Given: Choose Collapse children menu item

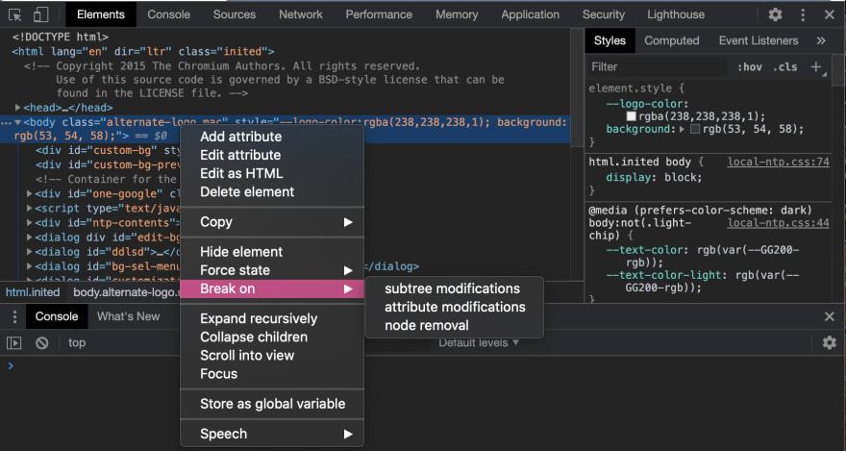Looking at the screenshot, I should (272, 338).
